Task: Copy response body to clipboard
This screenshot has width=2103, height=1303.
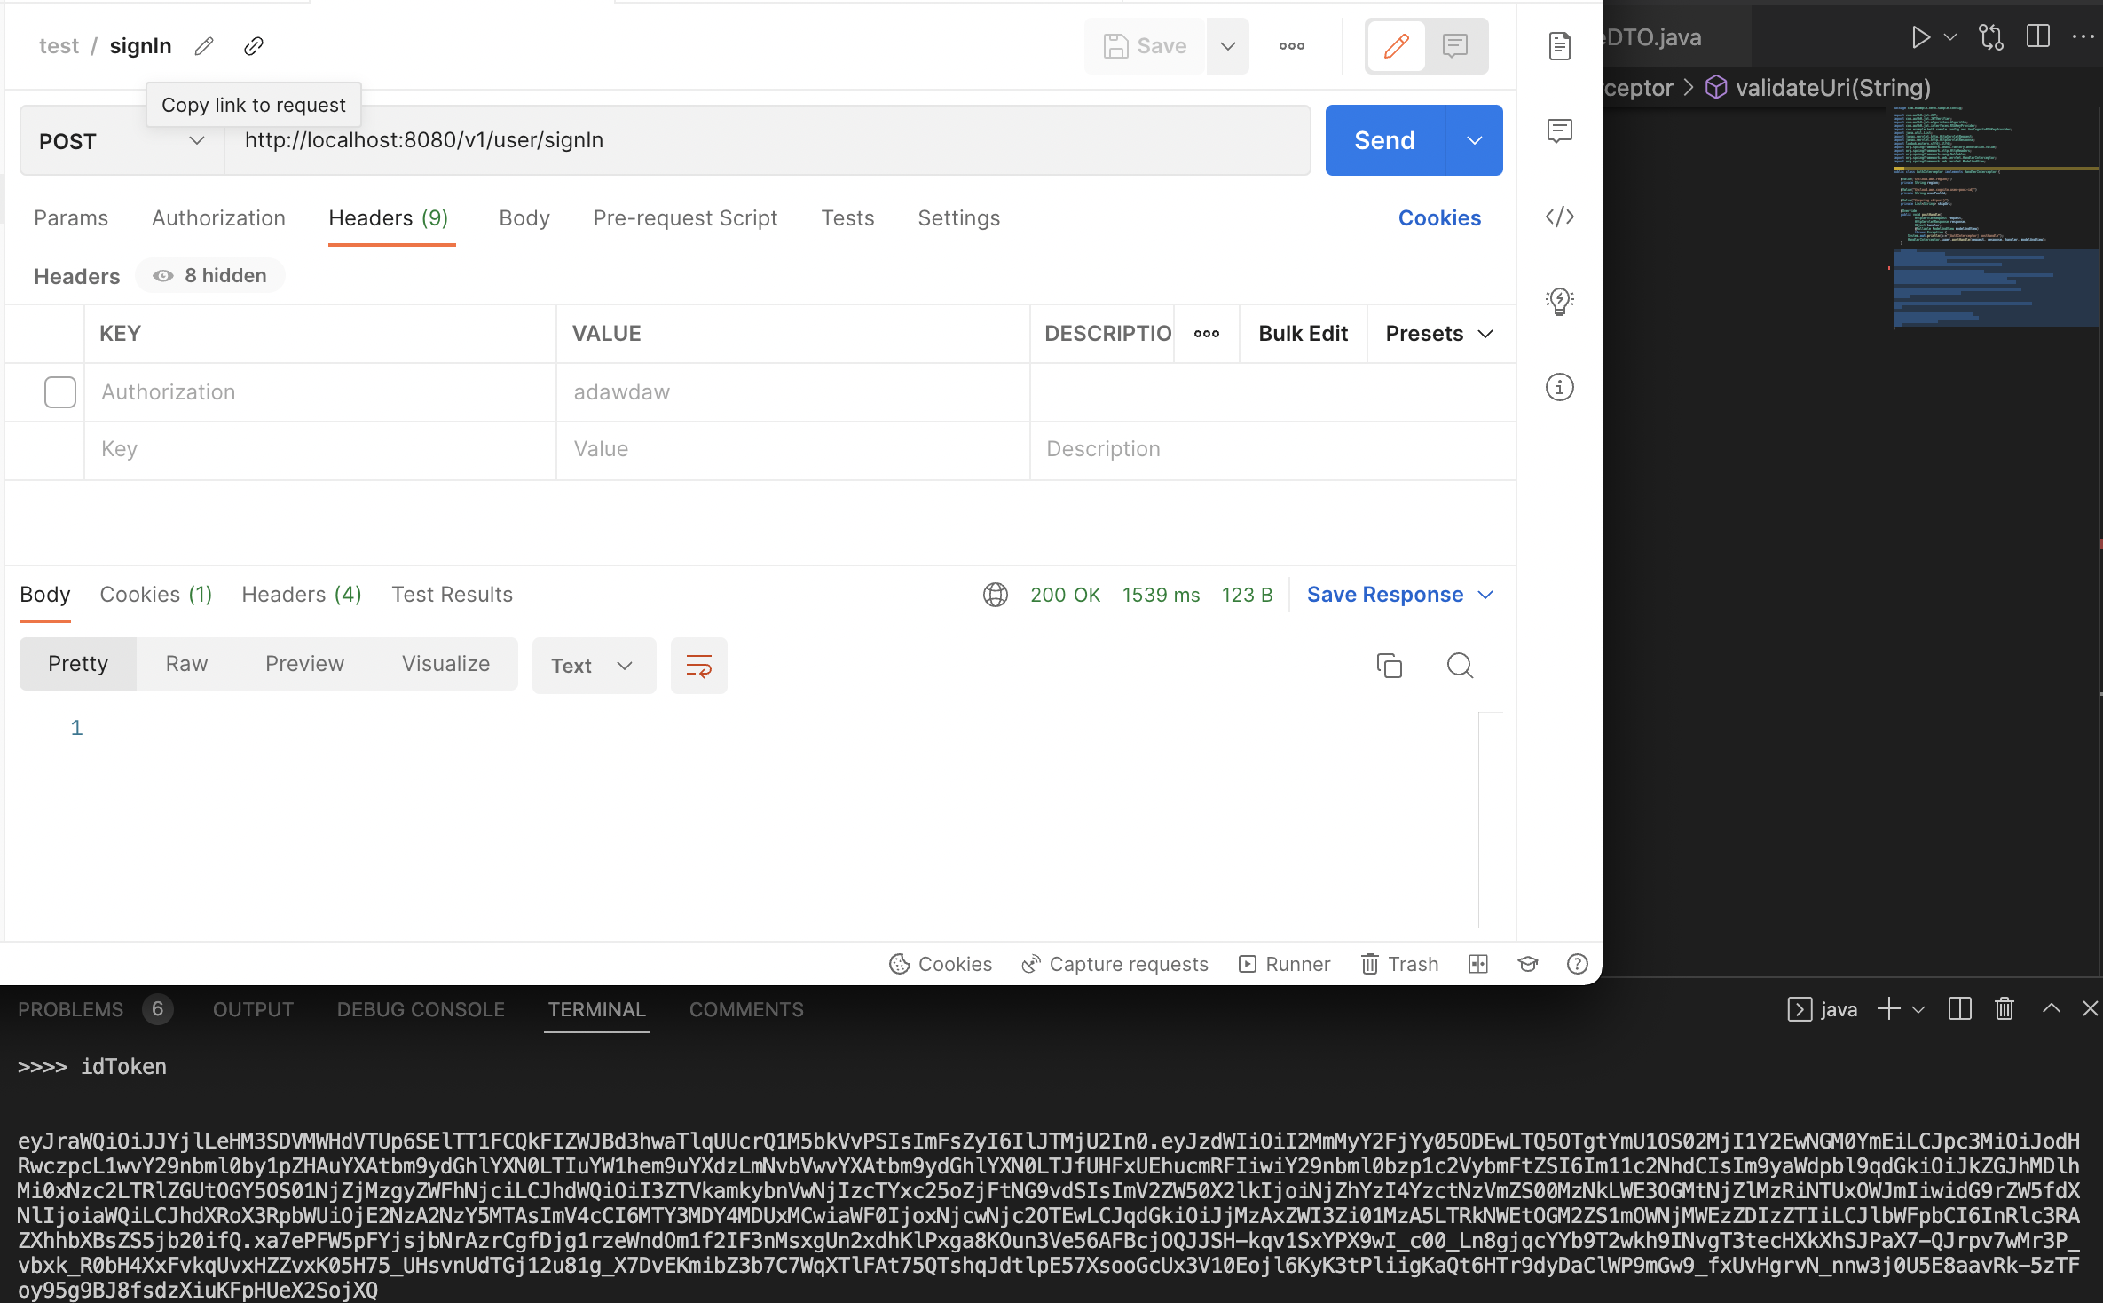Action: tap(1390, 666)
